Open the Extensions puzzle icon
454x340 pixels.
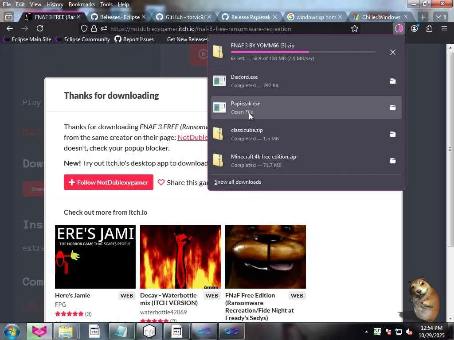click(429, 28)
